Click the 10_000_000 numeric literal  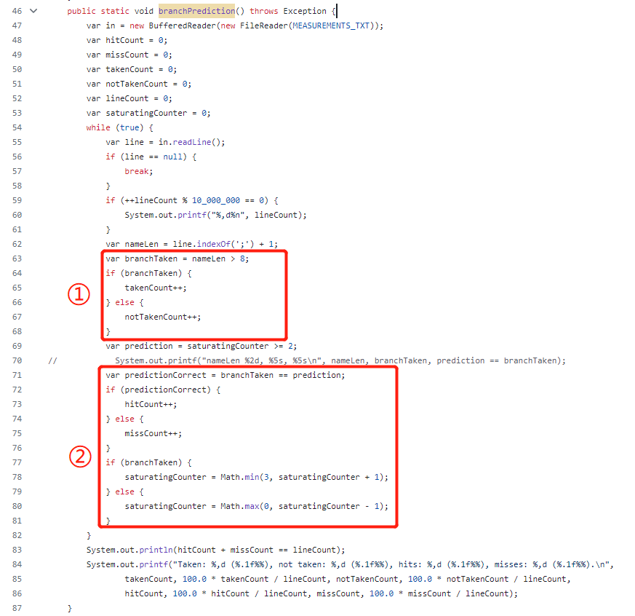click(216, 201)
